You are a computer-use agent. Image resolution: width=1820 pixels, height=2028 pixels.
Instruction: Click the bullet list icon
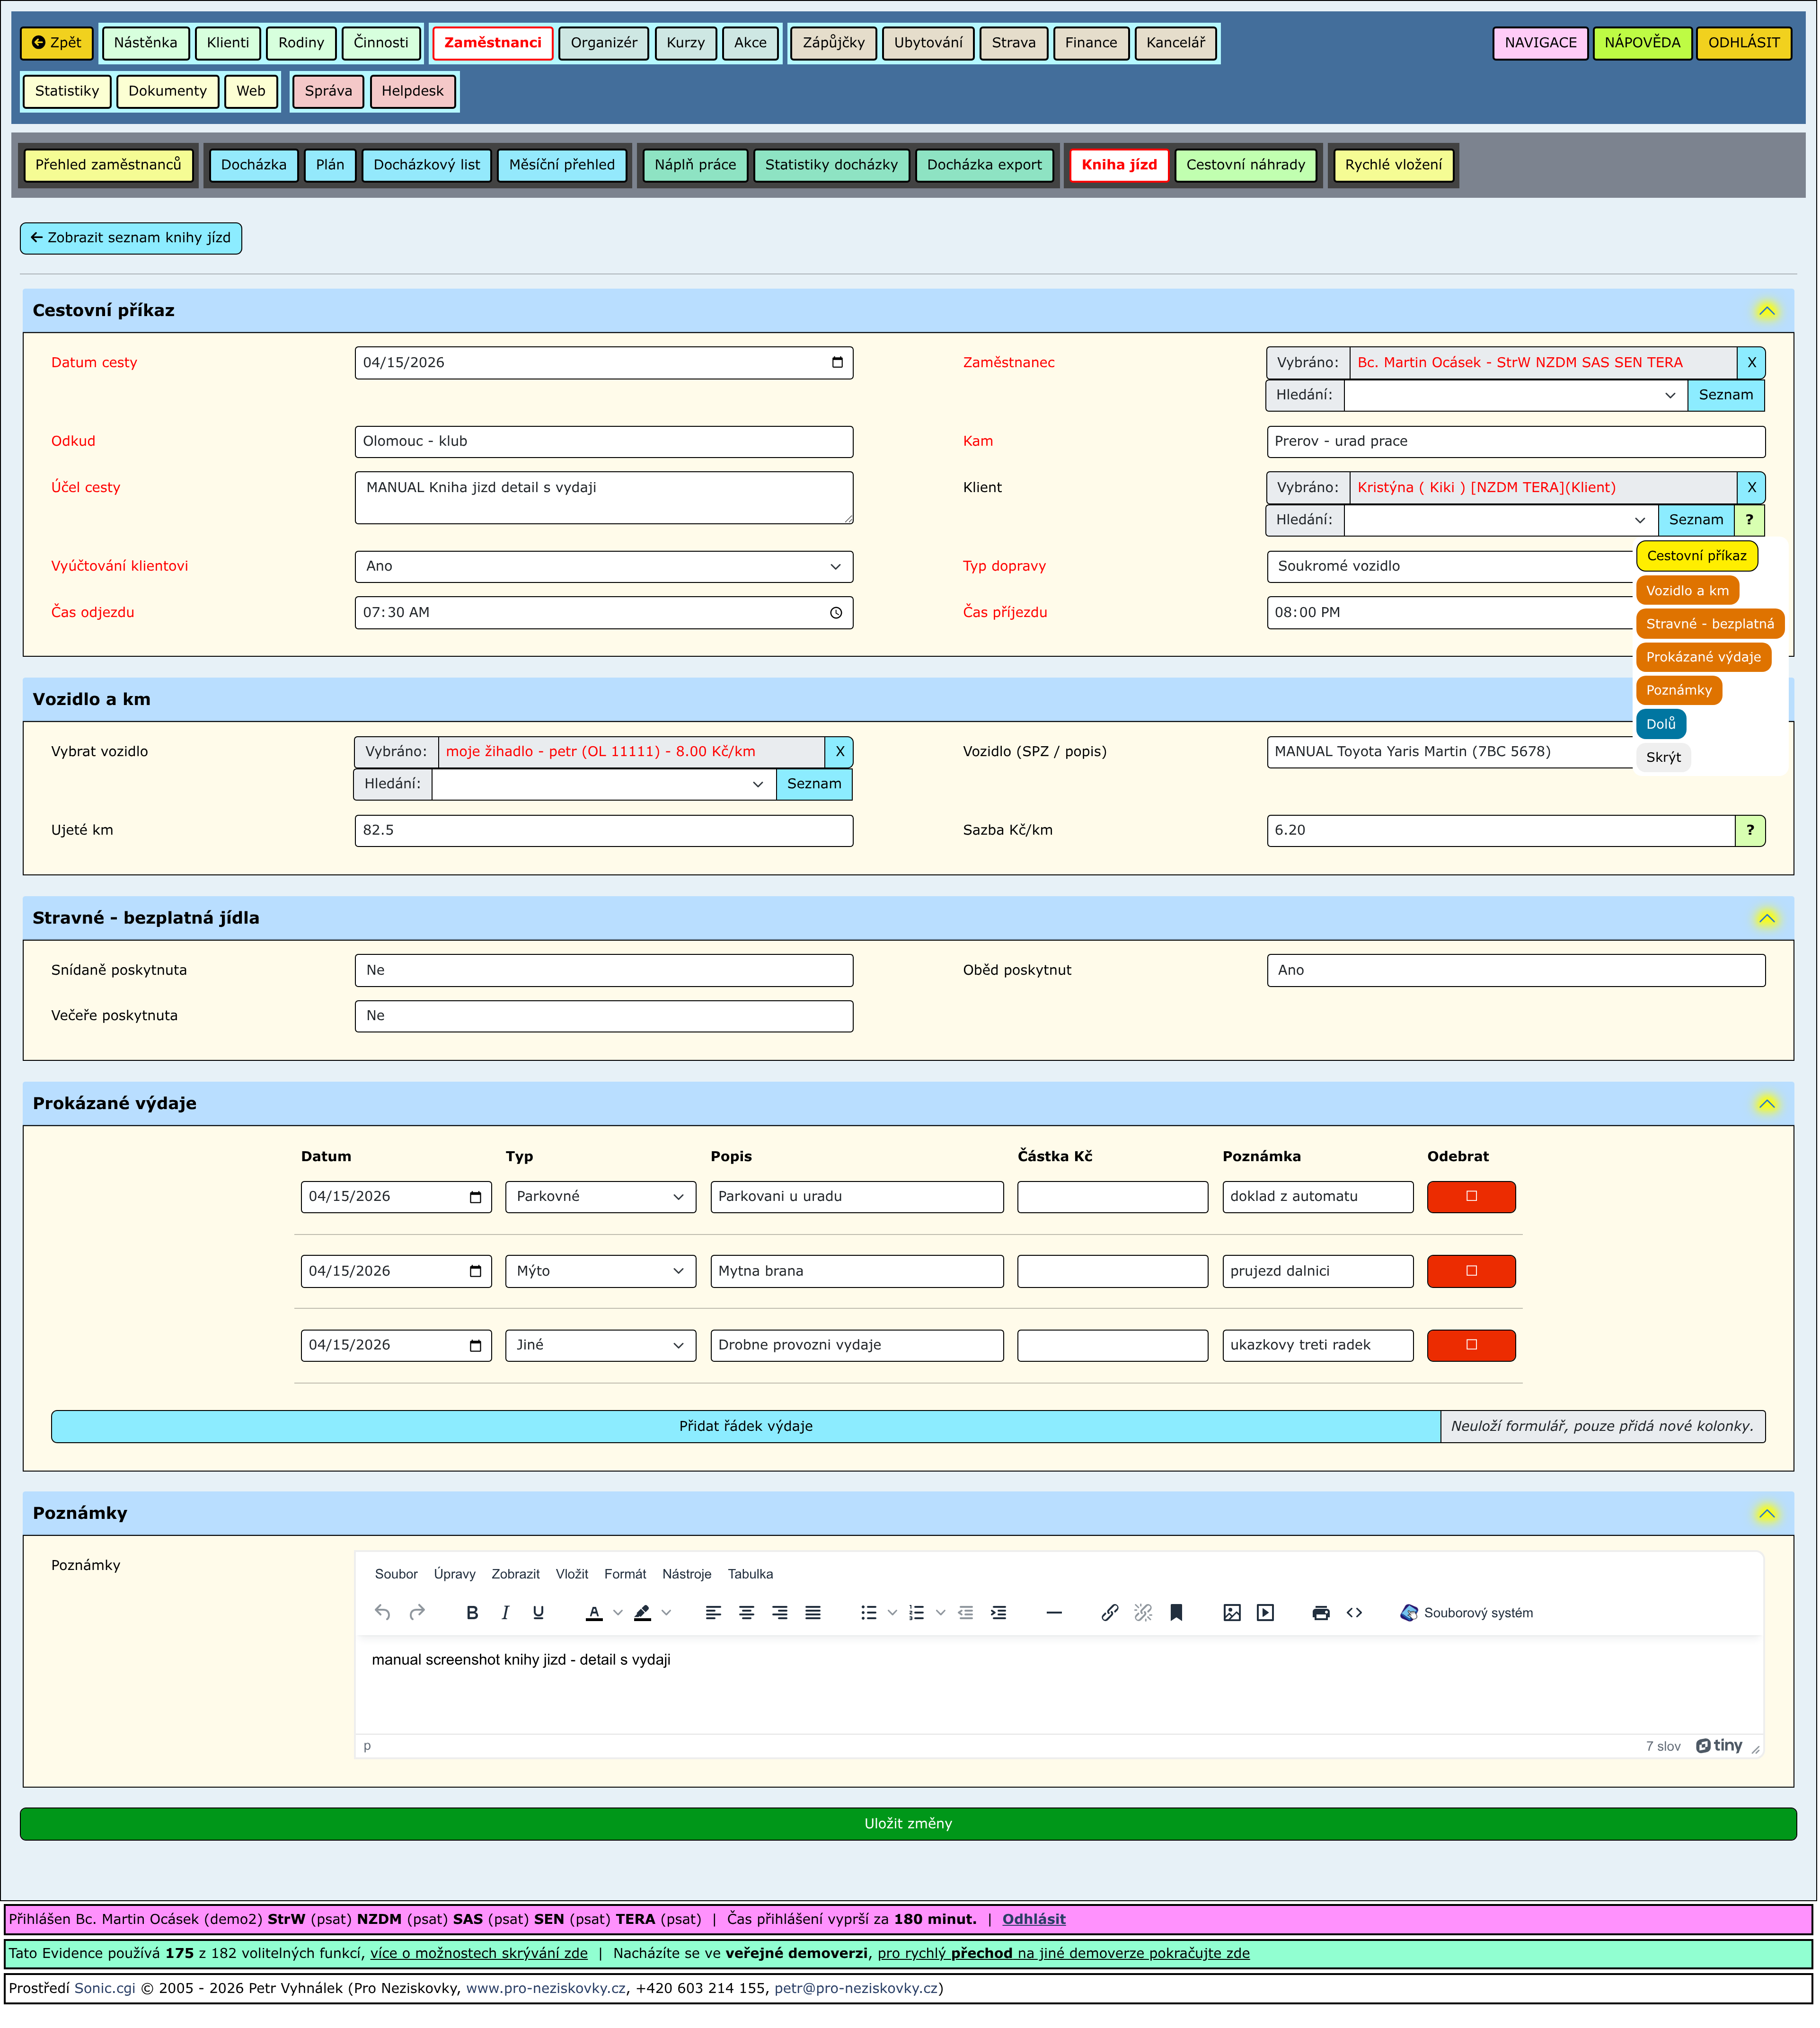point(868,1613)
